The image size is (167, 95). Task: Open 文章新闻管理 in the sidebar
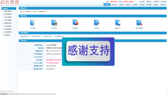[9, 14]
